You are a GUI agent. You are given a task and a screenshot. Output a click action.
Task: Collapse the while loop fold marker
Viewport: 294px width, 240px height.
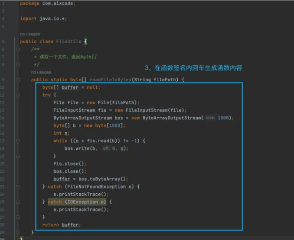point(18,141)
